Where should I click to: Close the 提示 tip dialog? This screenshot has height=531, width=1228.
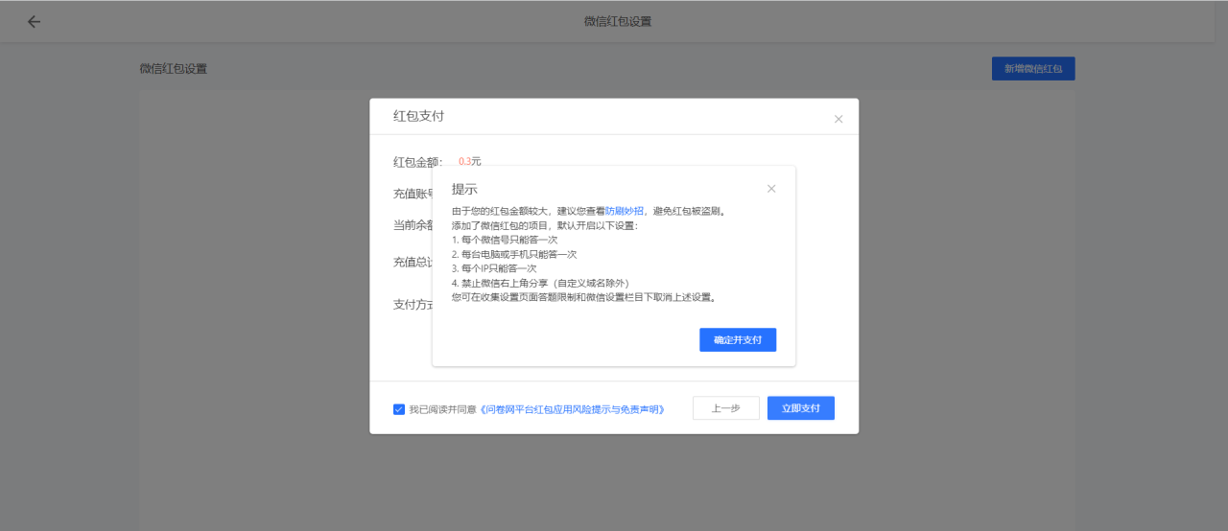tap(771, 189)
